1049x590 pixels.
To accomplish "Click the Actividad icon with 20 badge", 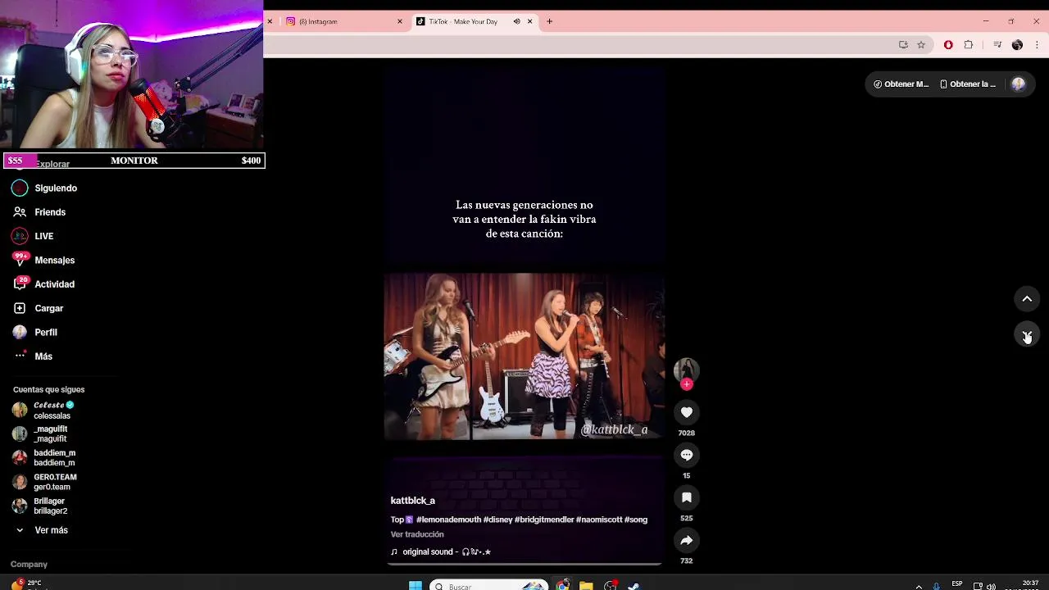I will [x=20, y=284].
